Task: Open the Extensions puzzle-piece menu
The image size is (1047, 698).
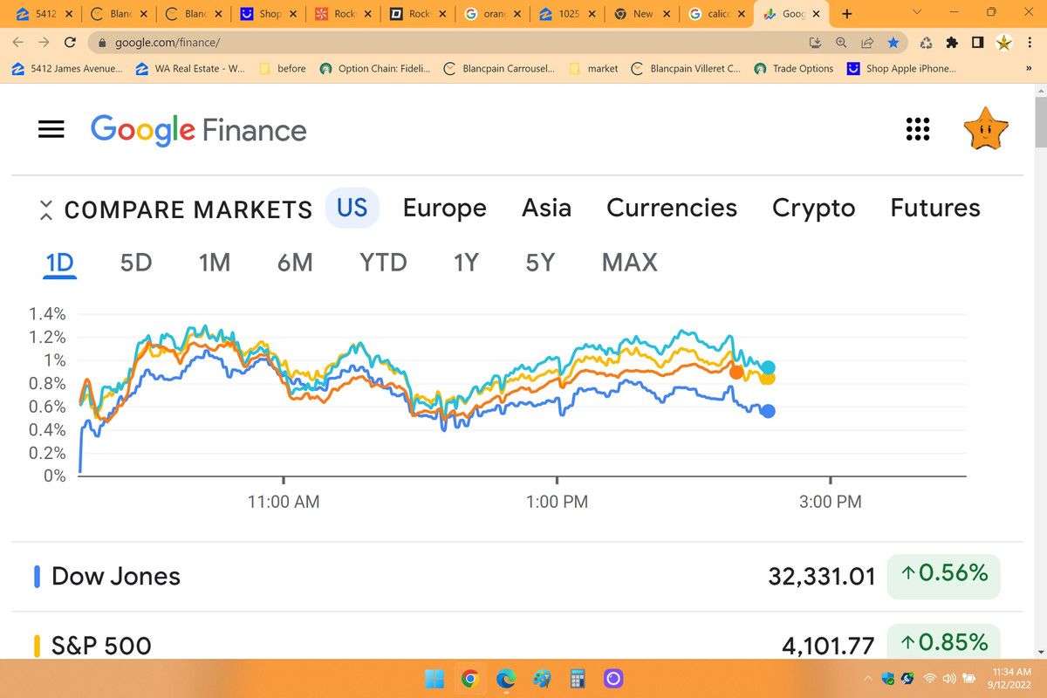Action: click(953, 42)
